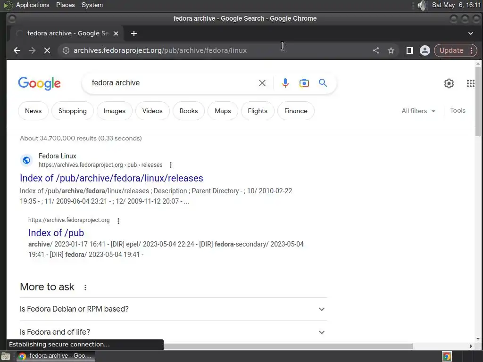Screen dimensions: 483x362
Task: Click the Tools button
Action: 458,110
